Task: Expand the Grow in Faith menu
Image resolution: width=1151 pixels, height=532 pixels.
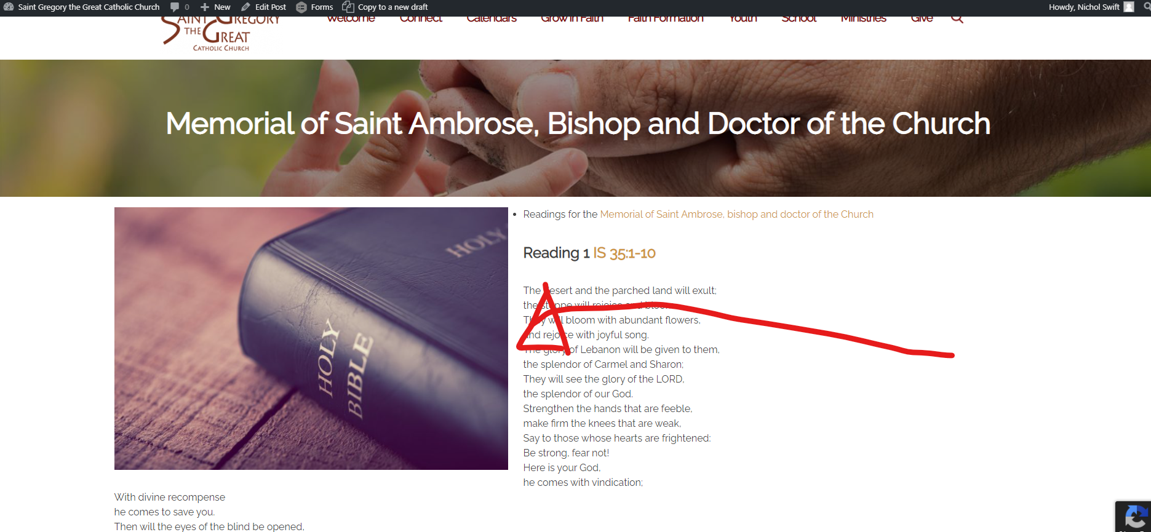Action: pyautogui.click(x=572, y=20)
